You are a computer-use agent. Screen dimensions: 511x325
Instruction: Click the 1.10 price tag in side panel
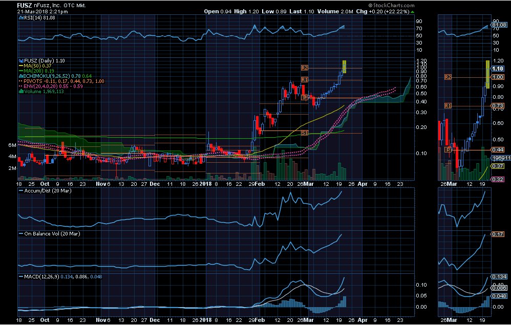click(x=498, y=69)
